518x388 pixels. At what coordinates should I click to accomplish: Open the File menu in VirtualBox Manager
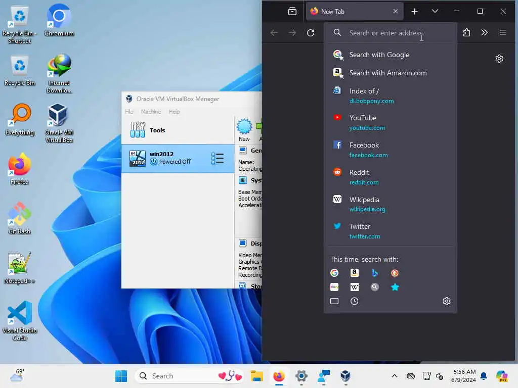pos(129,112)
